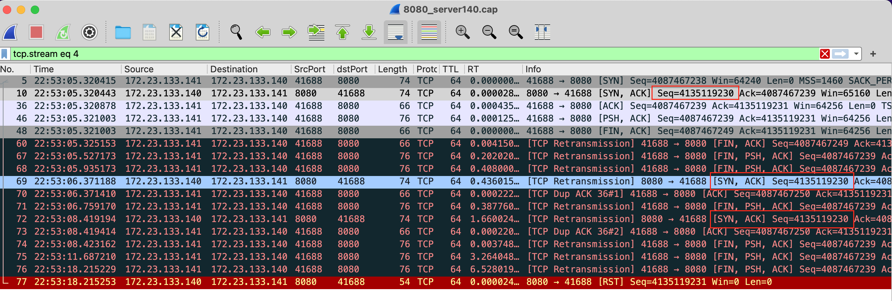The image size is (892, 301).
Task: Sort by the Info column header
Action: pos(707,69)
